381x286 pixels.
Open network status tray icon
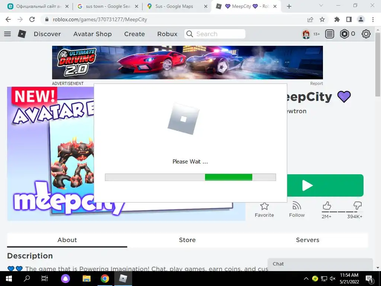(x=324, y=279)
